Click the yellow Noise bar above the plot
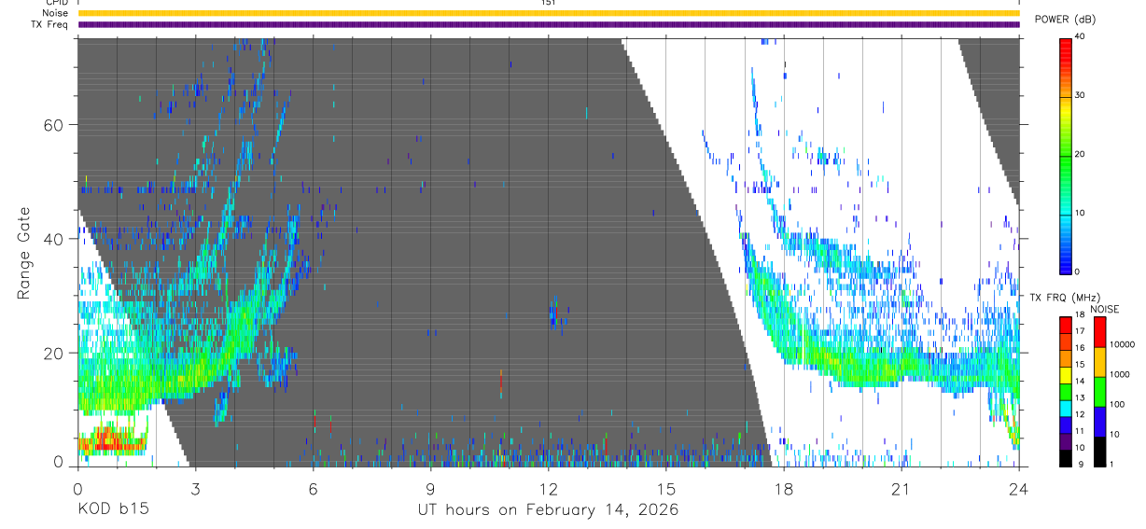 click(x=549, y=13)
